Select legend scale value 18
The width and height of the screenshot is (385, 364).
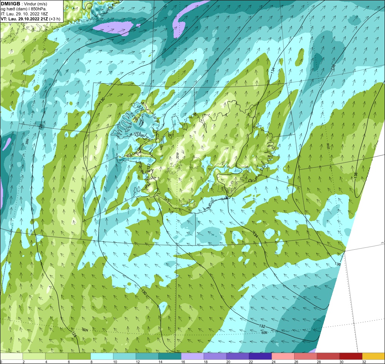coord(206,362)
